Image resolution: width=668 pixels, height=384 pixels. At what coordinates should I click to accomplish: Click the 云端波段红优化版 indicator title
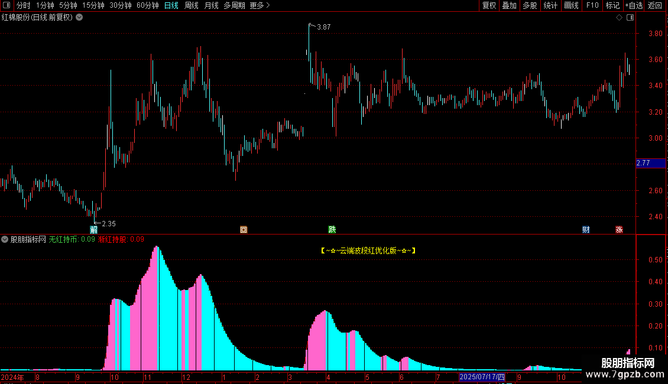pos(368,250)
